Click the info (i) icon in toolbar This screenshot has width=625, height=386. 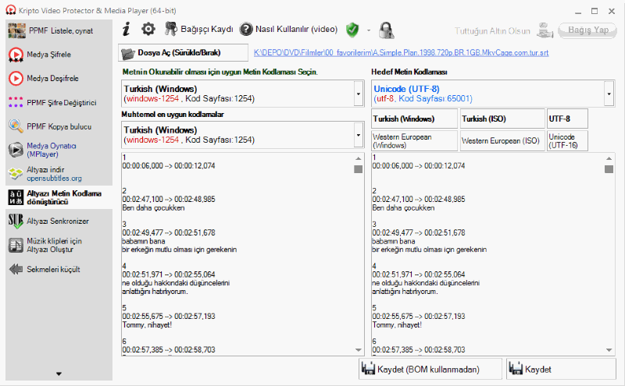(127, 30)
